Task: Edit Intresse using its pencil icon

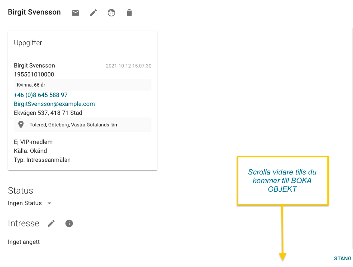Action: (51, 223)
